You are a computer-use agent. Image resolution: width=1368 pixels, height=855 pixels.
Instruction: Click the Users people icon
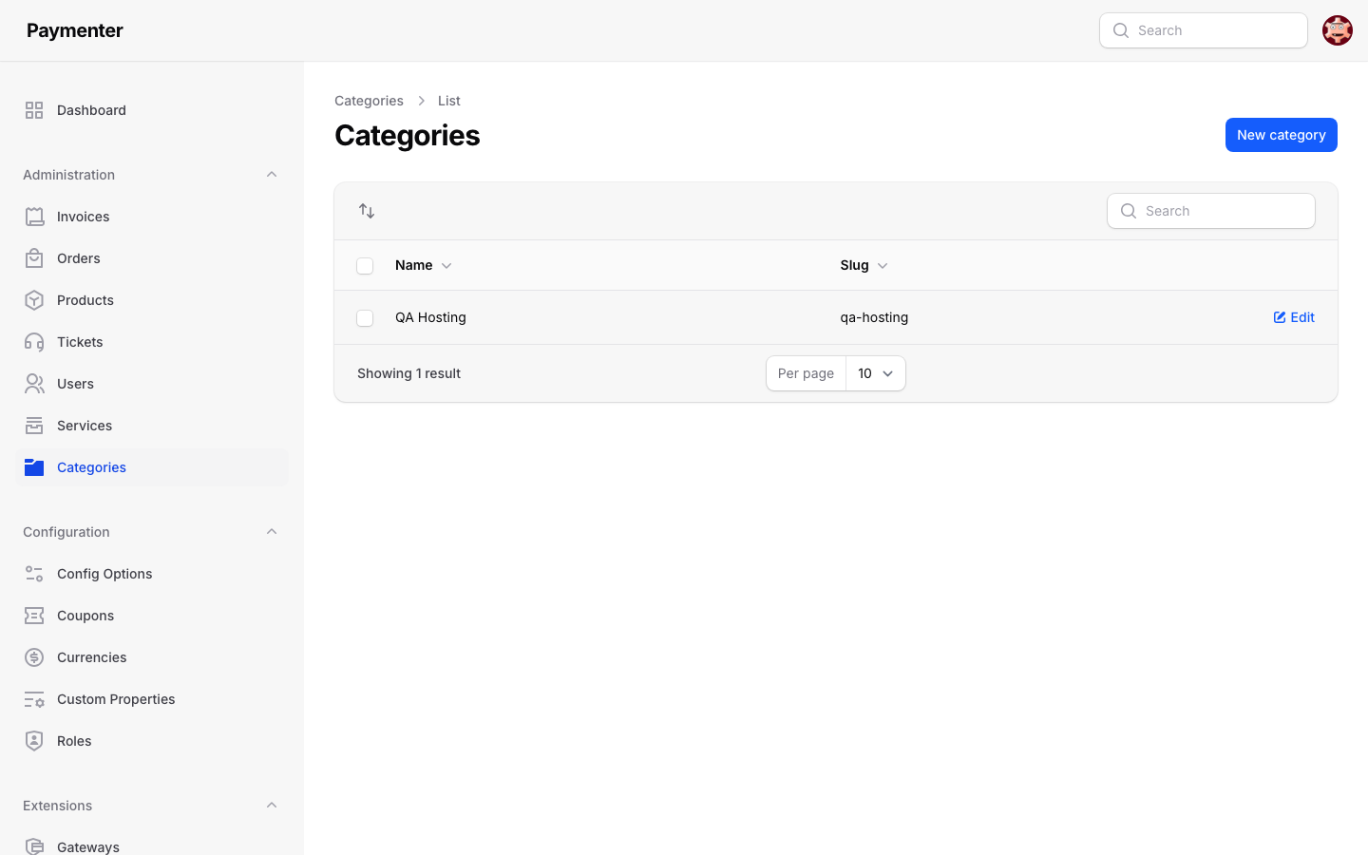[x=34, y=384]
